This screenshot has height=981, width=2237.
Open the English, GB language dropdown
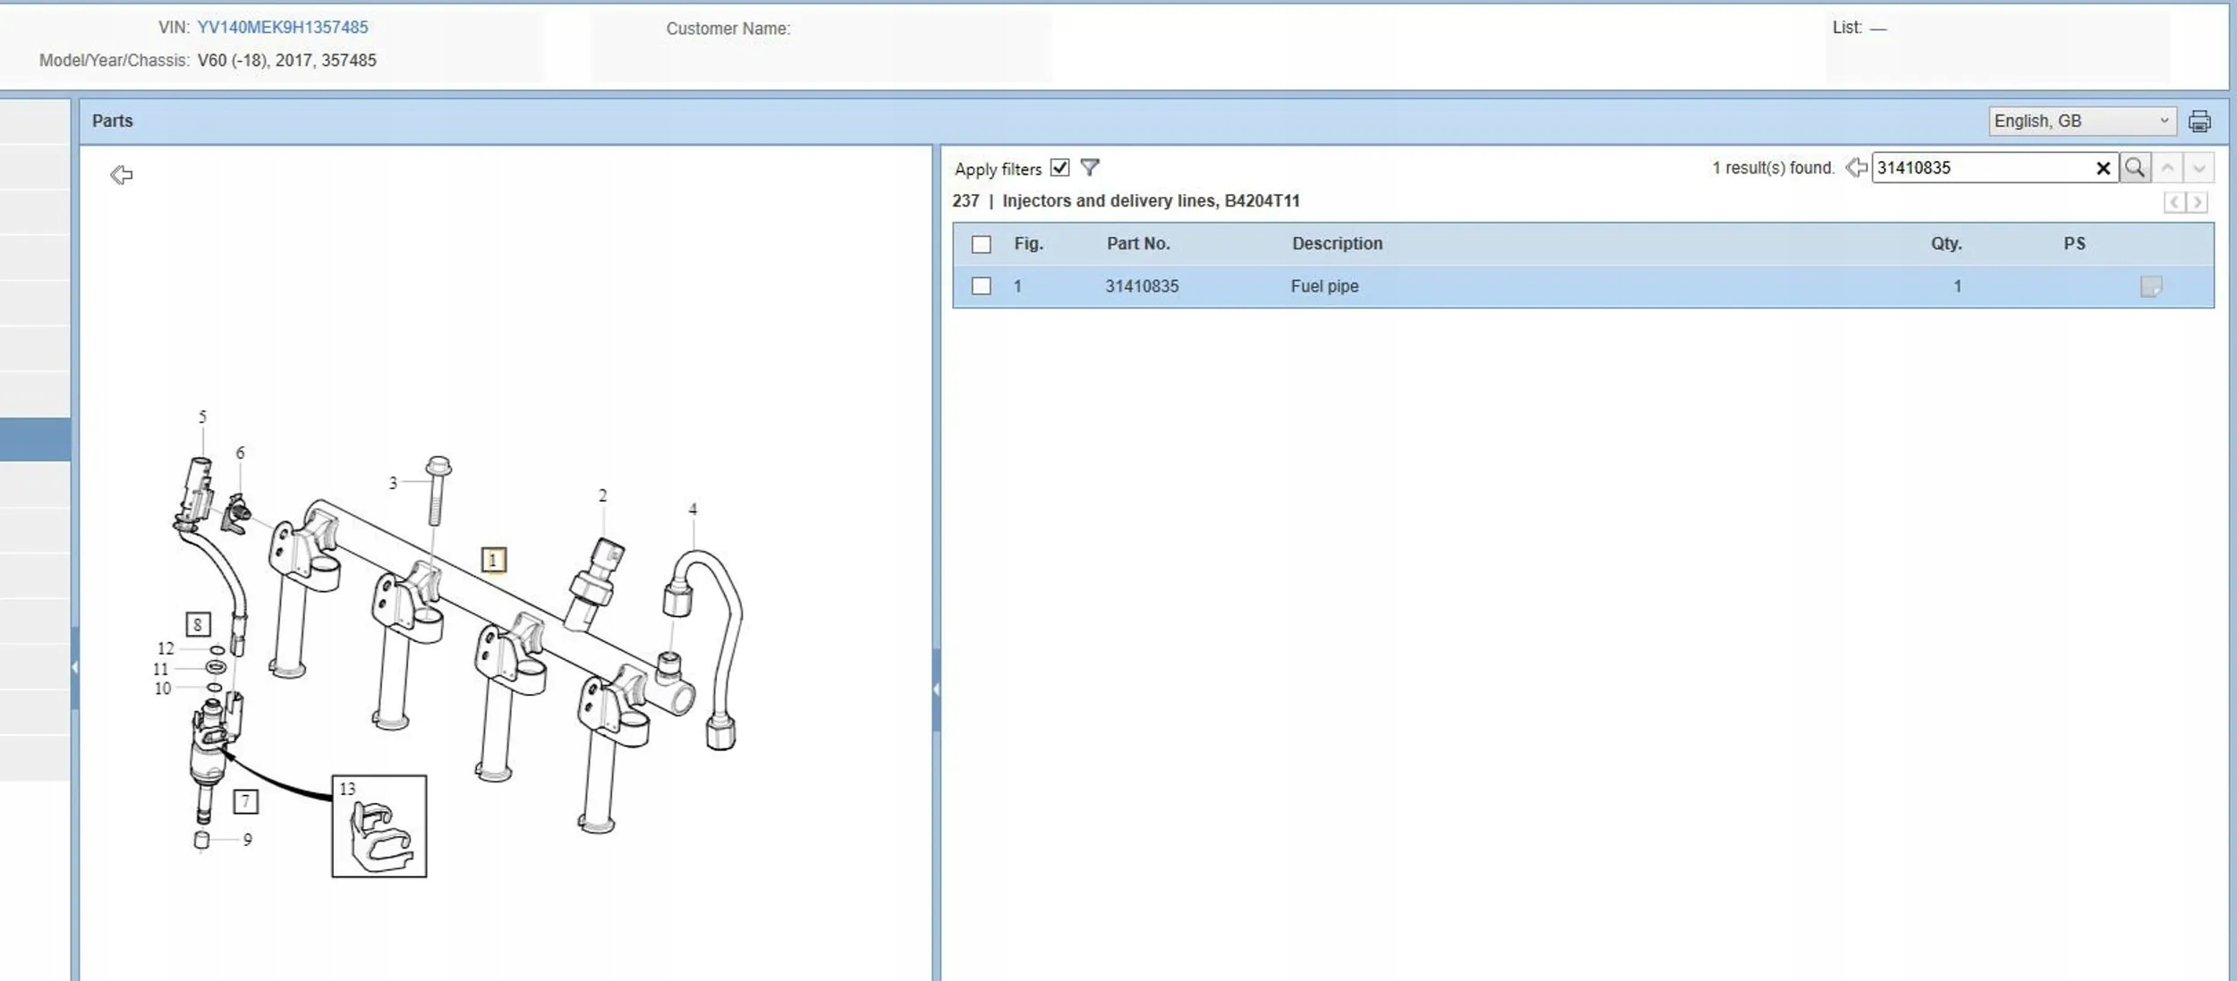[x=2081, y=121]
